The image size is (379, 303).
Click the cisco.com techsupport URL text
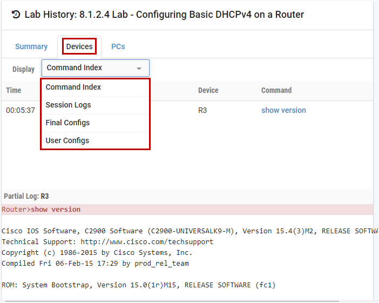tap(147, 241)
